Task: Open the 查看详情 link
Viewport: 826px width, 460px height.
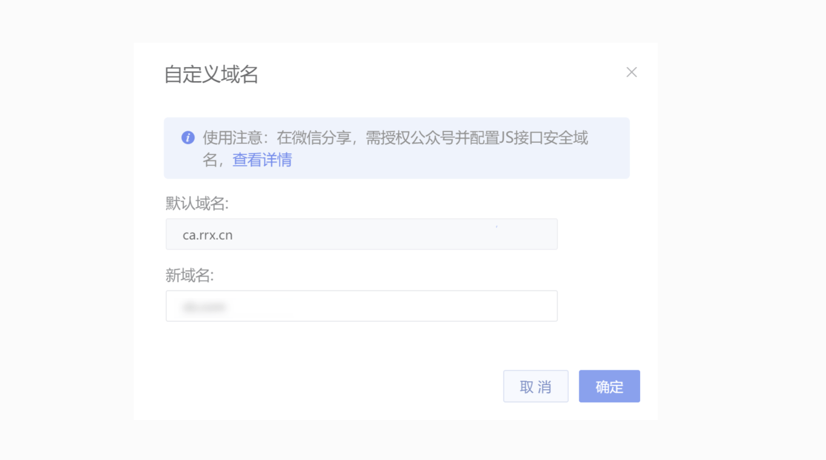Action: coord(262,160)
